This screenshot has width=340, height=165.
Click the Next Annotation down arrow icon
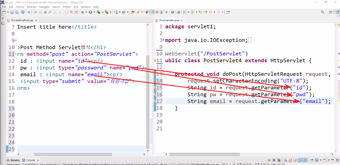pyautogui.click(x=184, y=12)
